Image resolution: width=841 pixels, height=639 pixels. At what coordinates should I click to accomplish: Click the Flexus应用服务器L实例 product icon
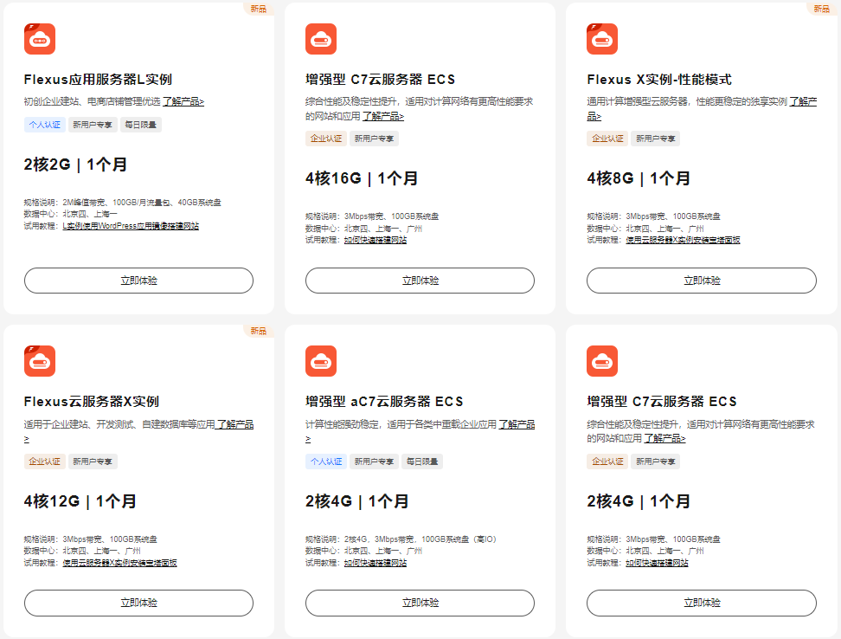click(40, 39)
